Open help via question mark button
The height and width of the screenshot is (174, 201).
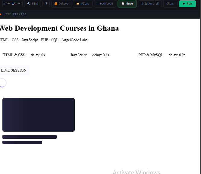pos(46,4)
